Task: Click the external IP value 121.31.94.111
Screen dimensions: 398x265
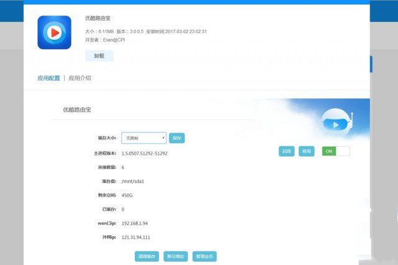Action: pyautogui.click(x=136, y=238)
